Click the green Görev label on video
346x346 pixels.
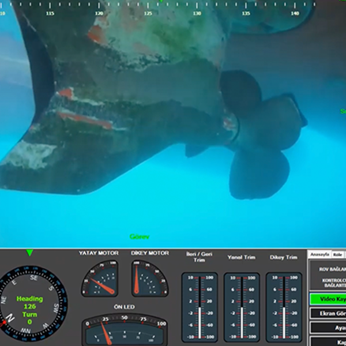[x=140, y=236]
